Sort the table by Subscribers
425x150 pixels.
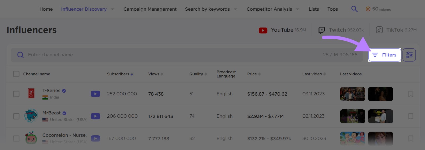(x=120, y=74)
